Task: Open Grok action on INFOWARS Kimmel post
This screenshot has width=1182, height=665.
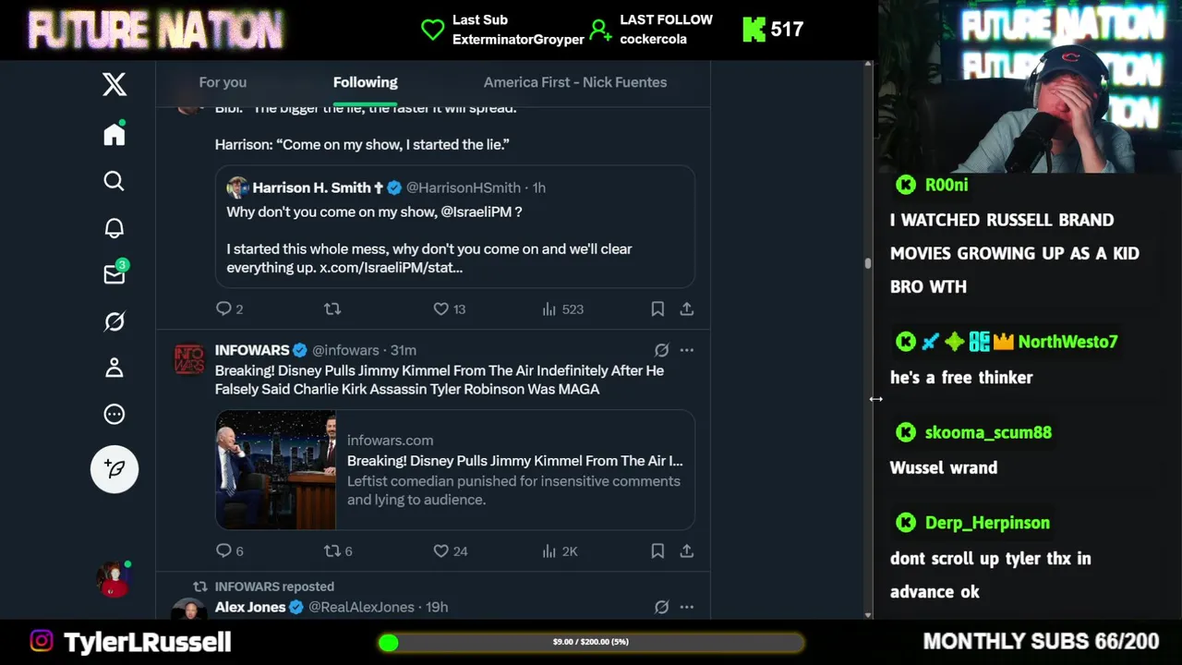Action: pyautogui.click(x=661, y=350)
